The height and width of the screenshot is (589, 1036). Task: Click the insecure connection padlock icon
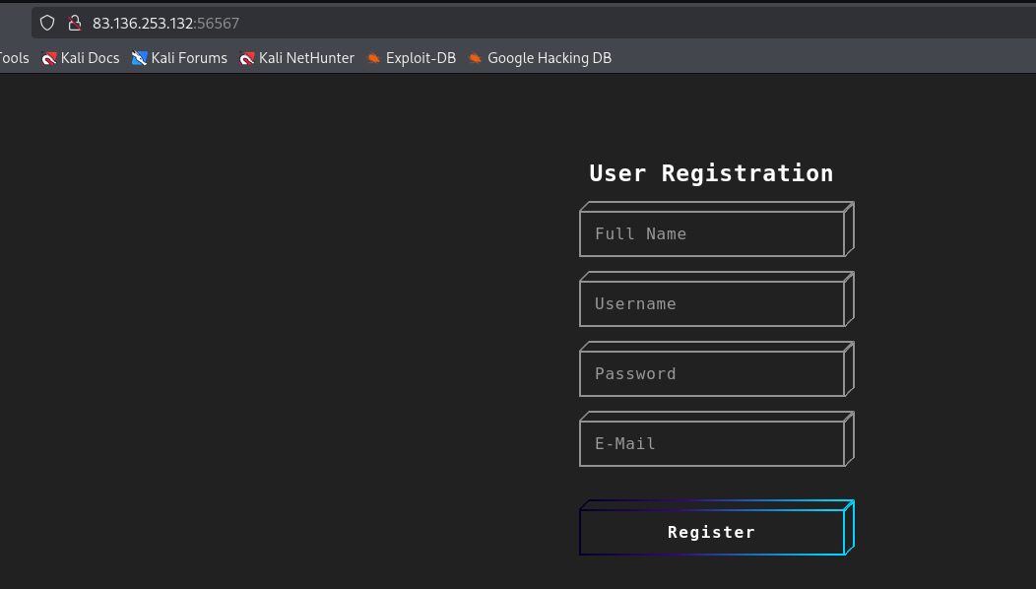pos(73,23)
